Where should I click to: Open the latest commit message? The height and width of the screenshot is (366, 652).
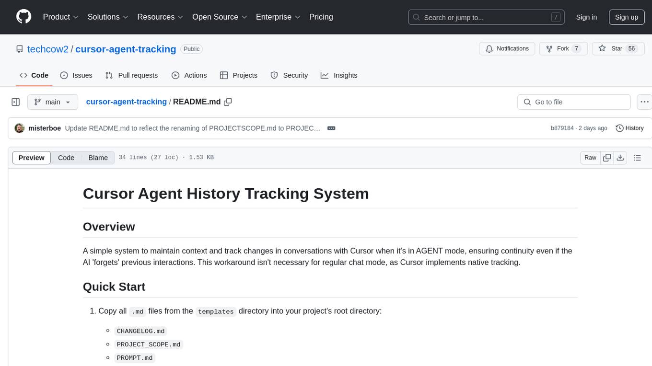(193, 128)
